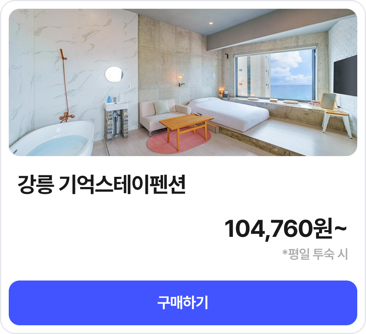Image resolution: width=366 pixels, height=334 pixels.
Task: Open the 강릉 기억스테이펜션 title link
Action: click(x=102, y=184)
